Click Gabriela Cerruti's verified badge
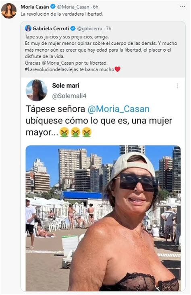This screenshot has width=191, height=295. [x=73, y=28]
